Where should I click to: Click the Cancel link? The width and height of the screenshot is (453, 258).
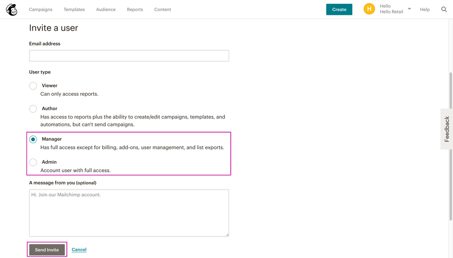pyautogui.click(x=79, y=250)
